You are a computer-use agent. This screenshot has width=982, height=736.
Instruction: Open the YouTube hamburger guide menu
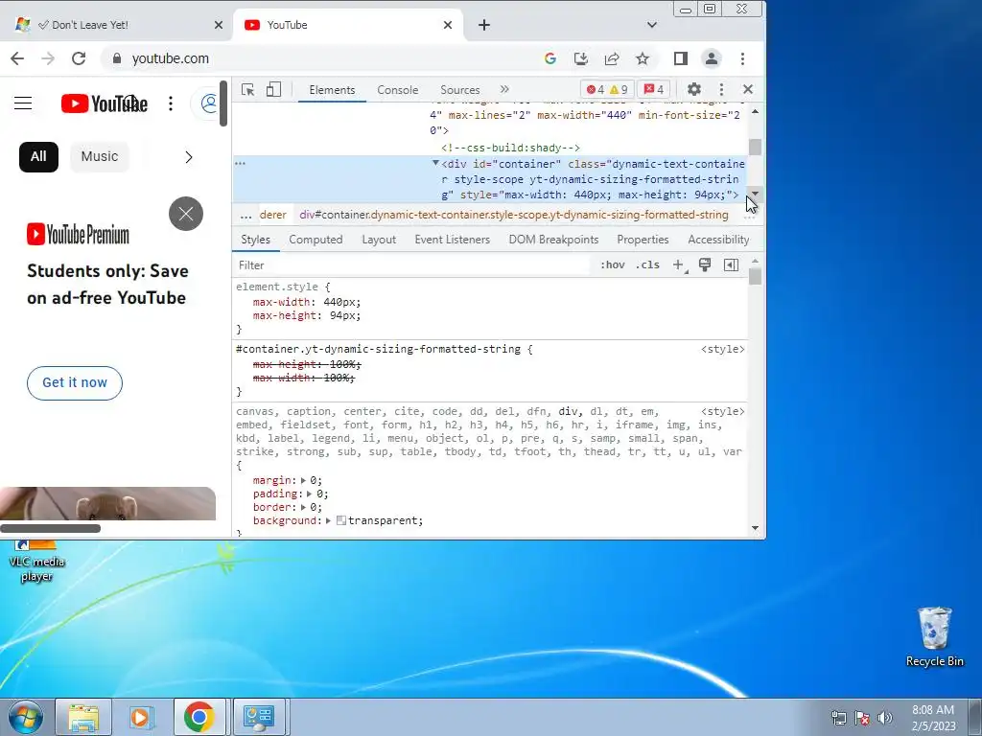23,103
